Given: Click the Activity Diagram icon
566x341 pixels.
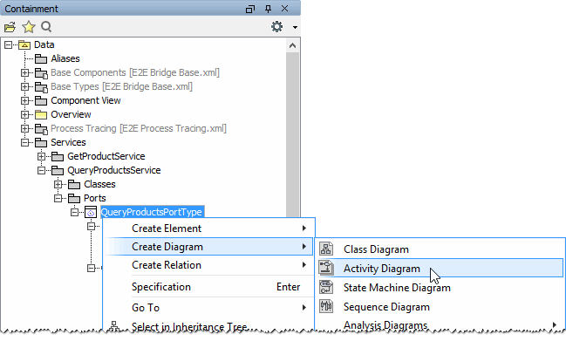Looking at the screenshot, I should pyautogui.click(x=326, y=268).
